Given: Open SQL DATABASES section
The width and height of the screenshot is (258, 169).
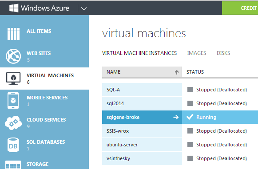Looking at the screenshot, I should click(x=46, y=142).
